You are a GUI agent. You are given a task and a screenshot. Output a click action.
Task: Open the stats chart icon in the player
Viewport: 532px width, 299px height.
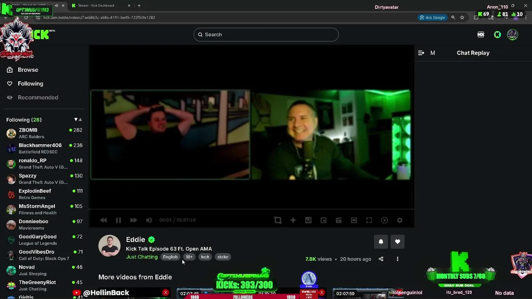tap(308, 220)
